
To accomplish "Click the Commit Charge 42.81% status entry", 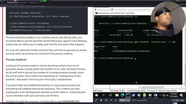I will 137,91.
